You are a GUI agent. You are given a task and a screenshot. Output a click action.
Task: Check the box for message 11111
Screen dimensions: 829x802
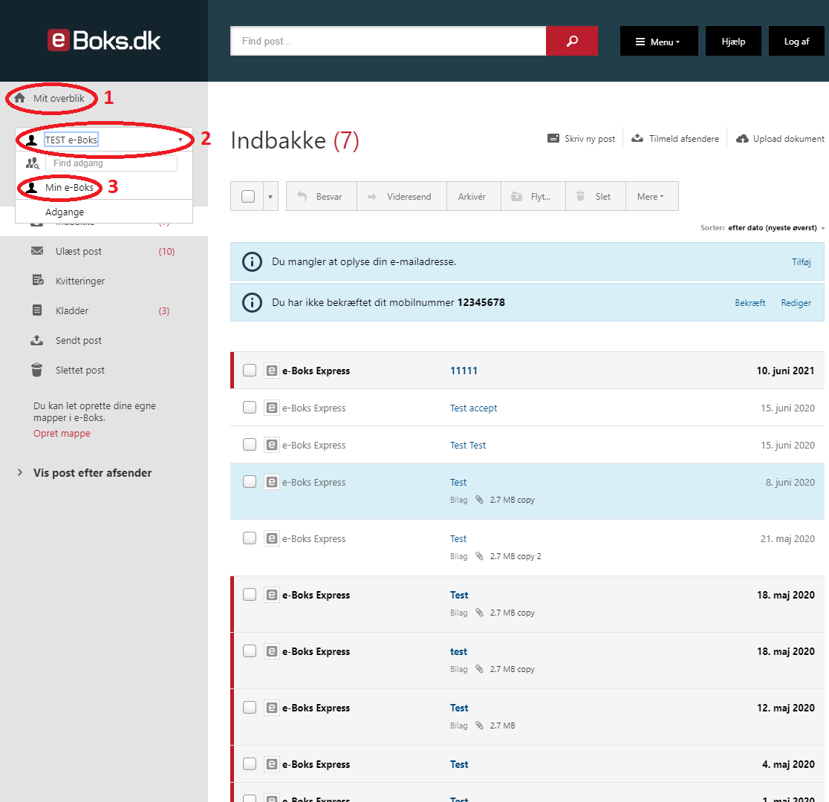click(250, 370)
